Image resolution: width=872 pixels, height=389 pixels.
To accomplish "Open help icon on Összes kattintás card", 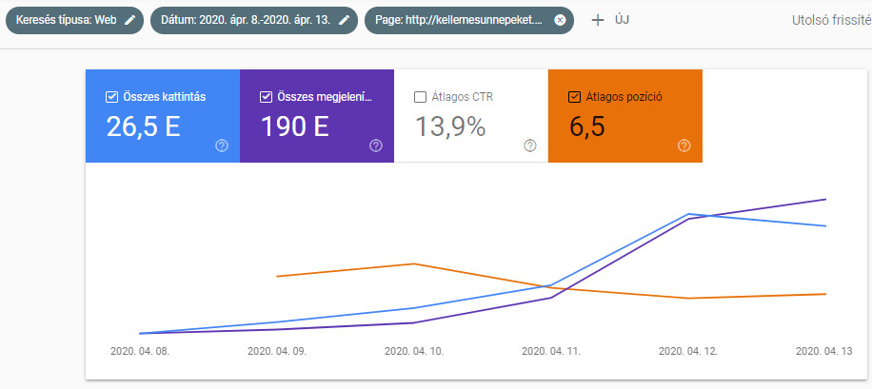I will pos(222,146).
